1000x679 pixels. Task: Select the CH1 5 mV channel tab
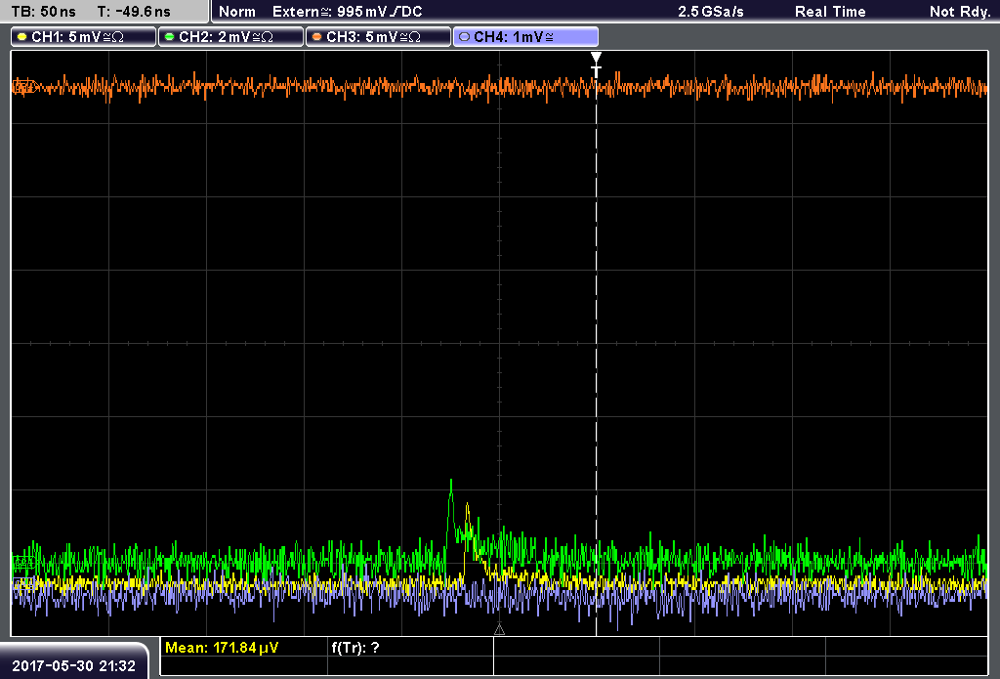tap(84, 37)
